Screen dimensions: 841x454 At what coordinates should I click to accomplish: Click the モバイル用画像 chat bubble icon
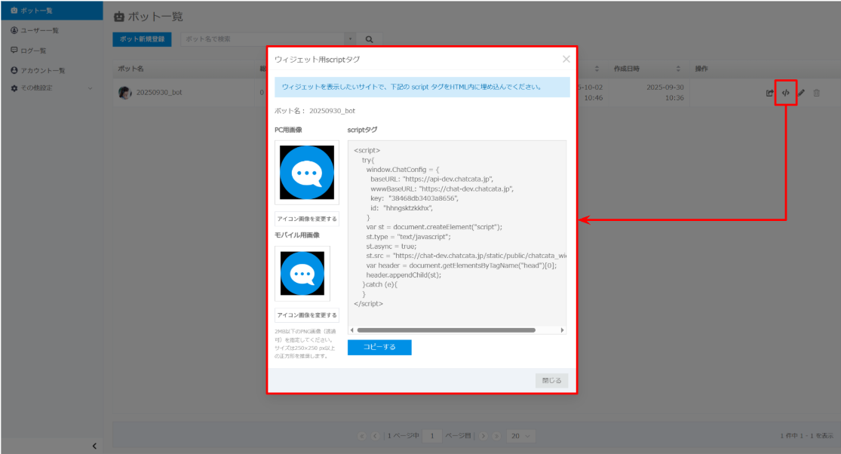(302, 273)
